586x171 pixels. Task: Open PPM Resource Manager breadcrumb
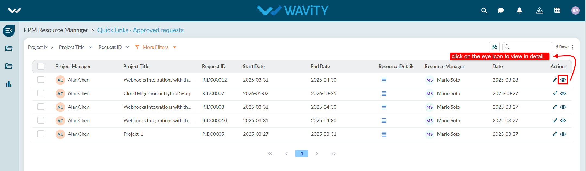click(x=56, y=30)
